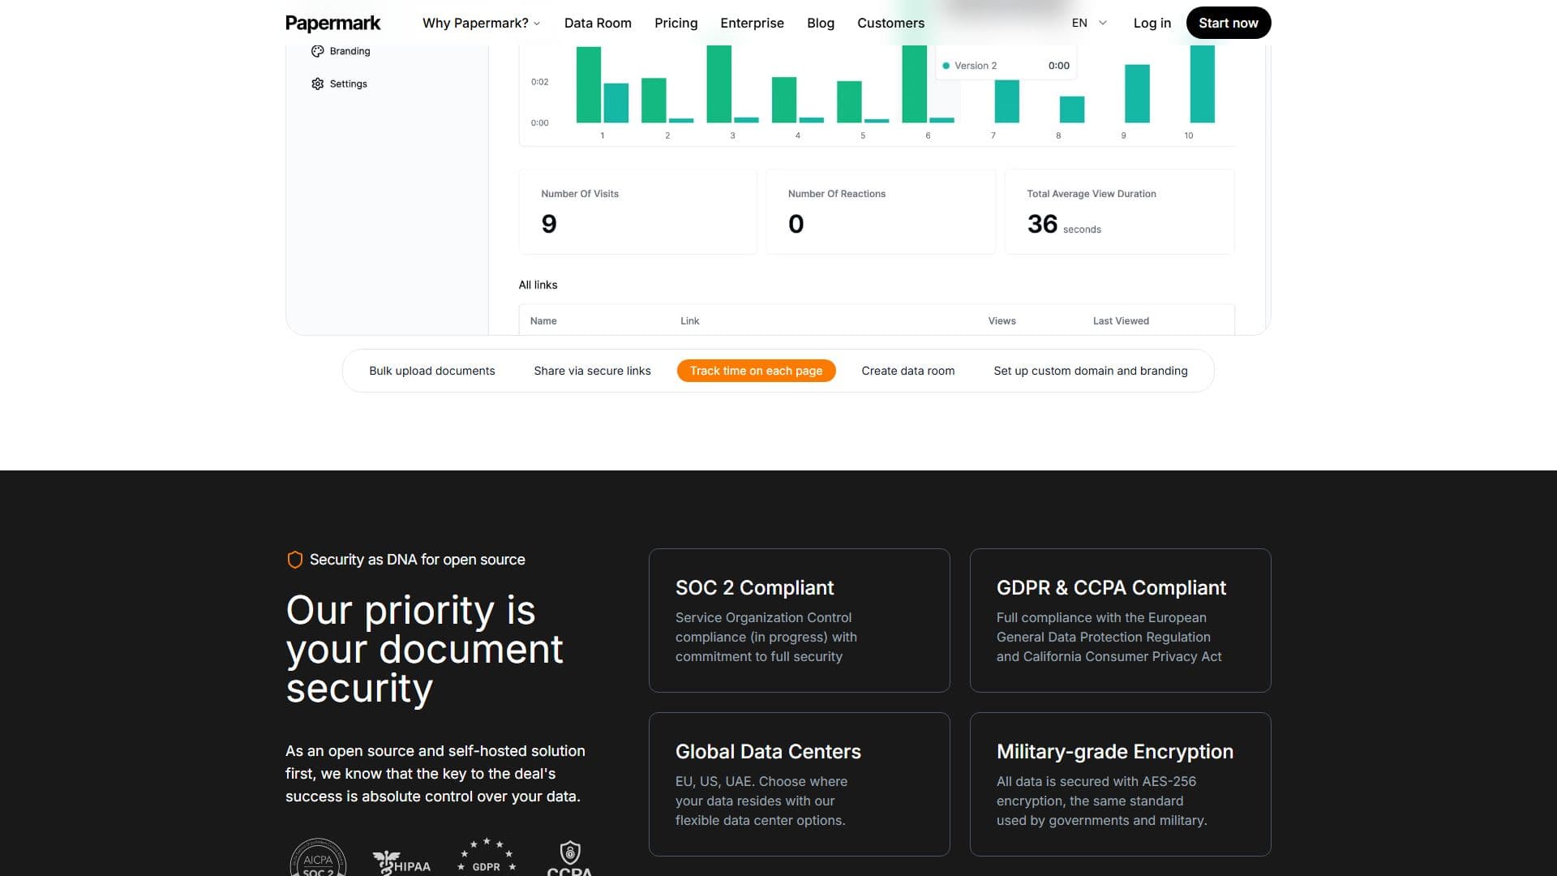Click the All links heading
The width and height of the screenshot is (1557, 876).
click(x=538, y=285)
